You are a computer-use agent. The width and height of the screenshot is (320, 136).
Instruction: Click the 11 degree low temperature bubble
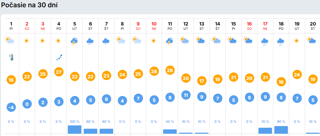[186, 95]
